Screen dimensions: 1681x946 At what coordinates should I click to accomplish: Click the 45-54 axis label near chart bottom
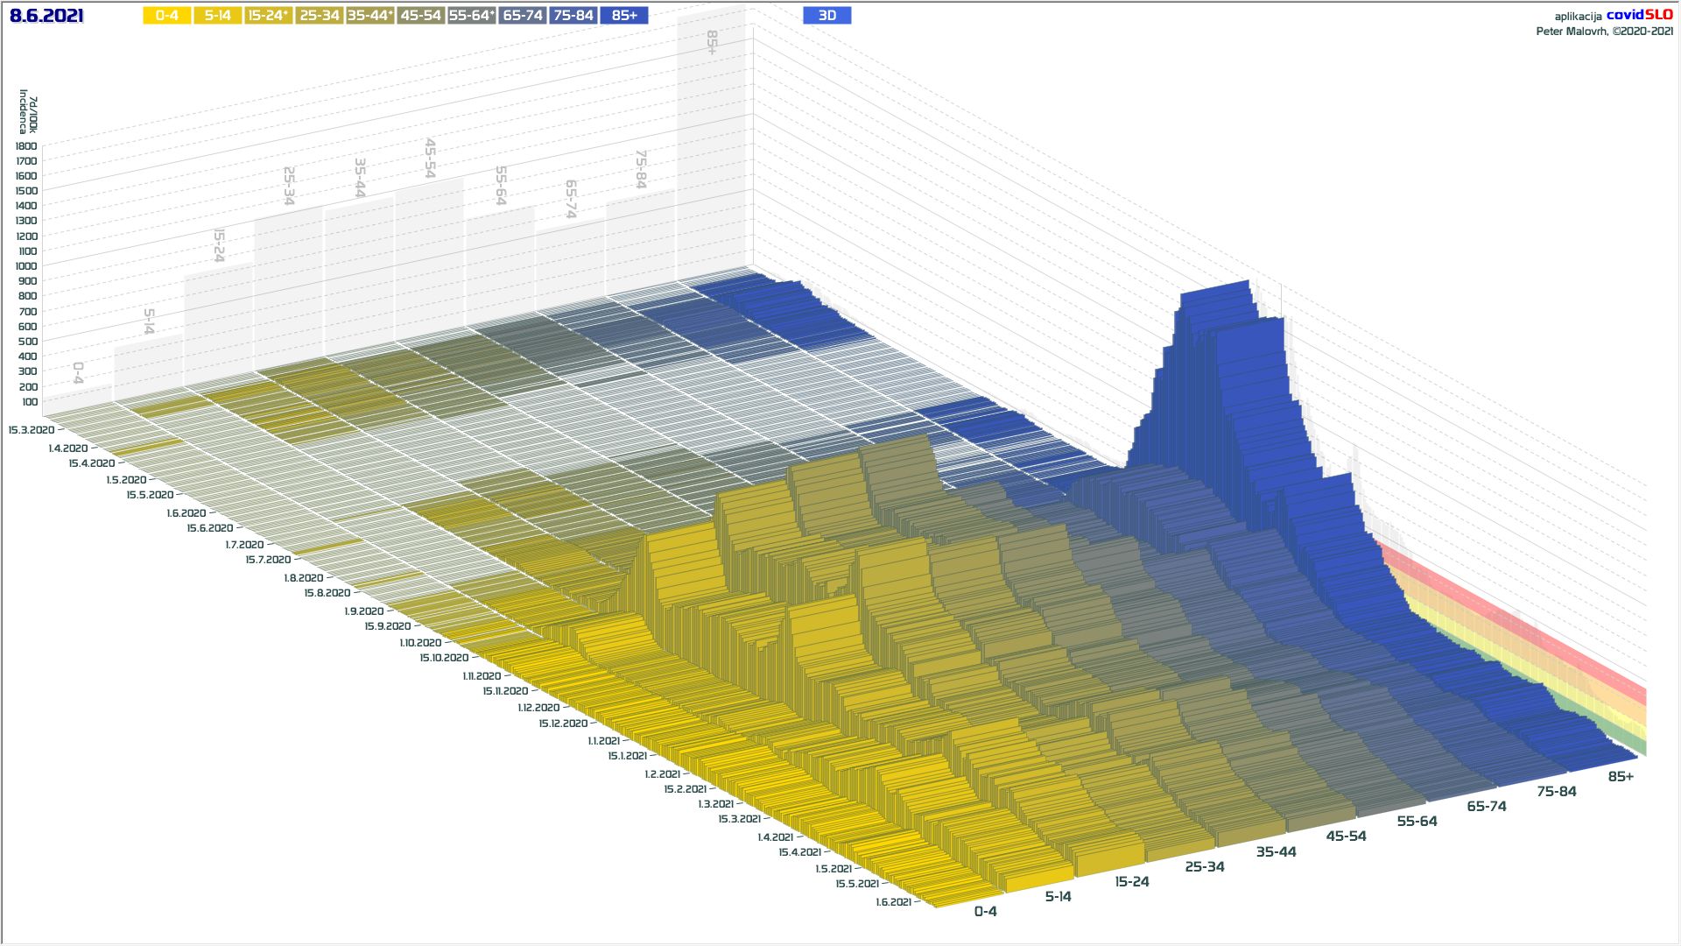pos(1346,837)
